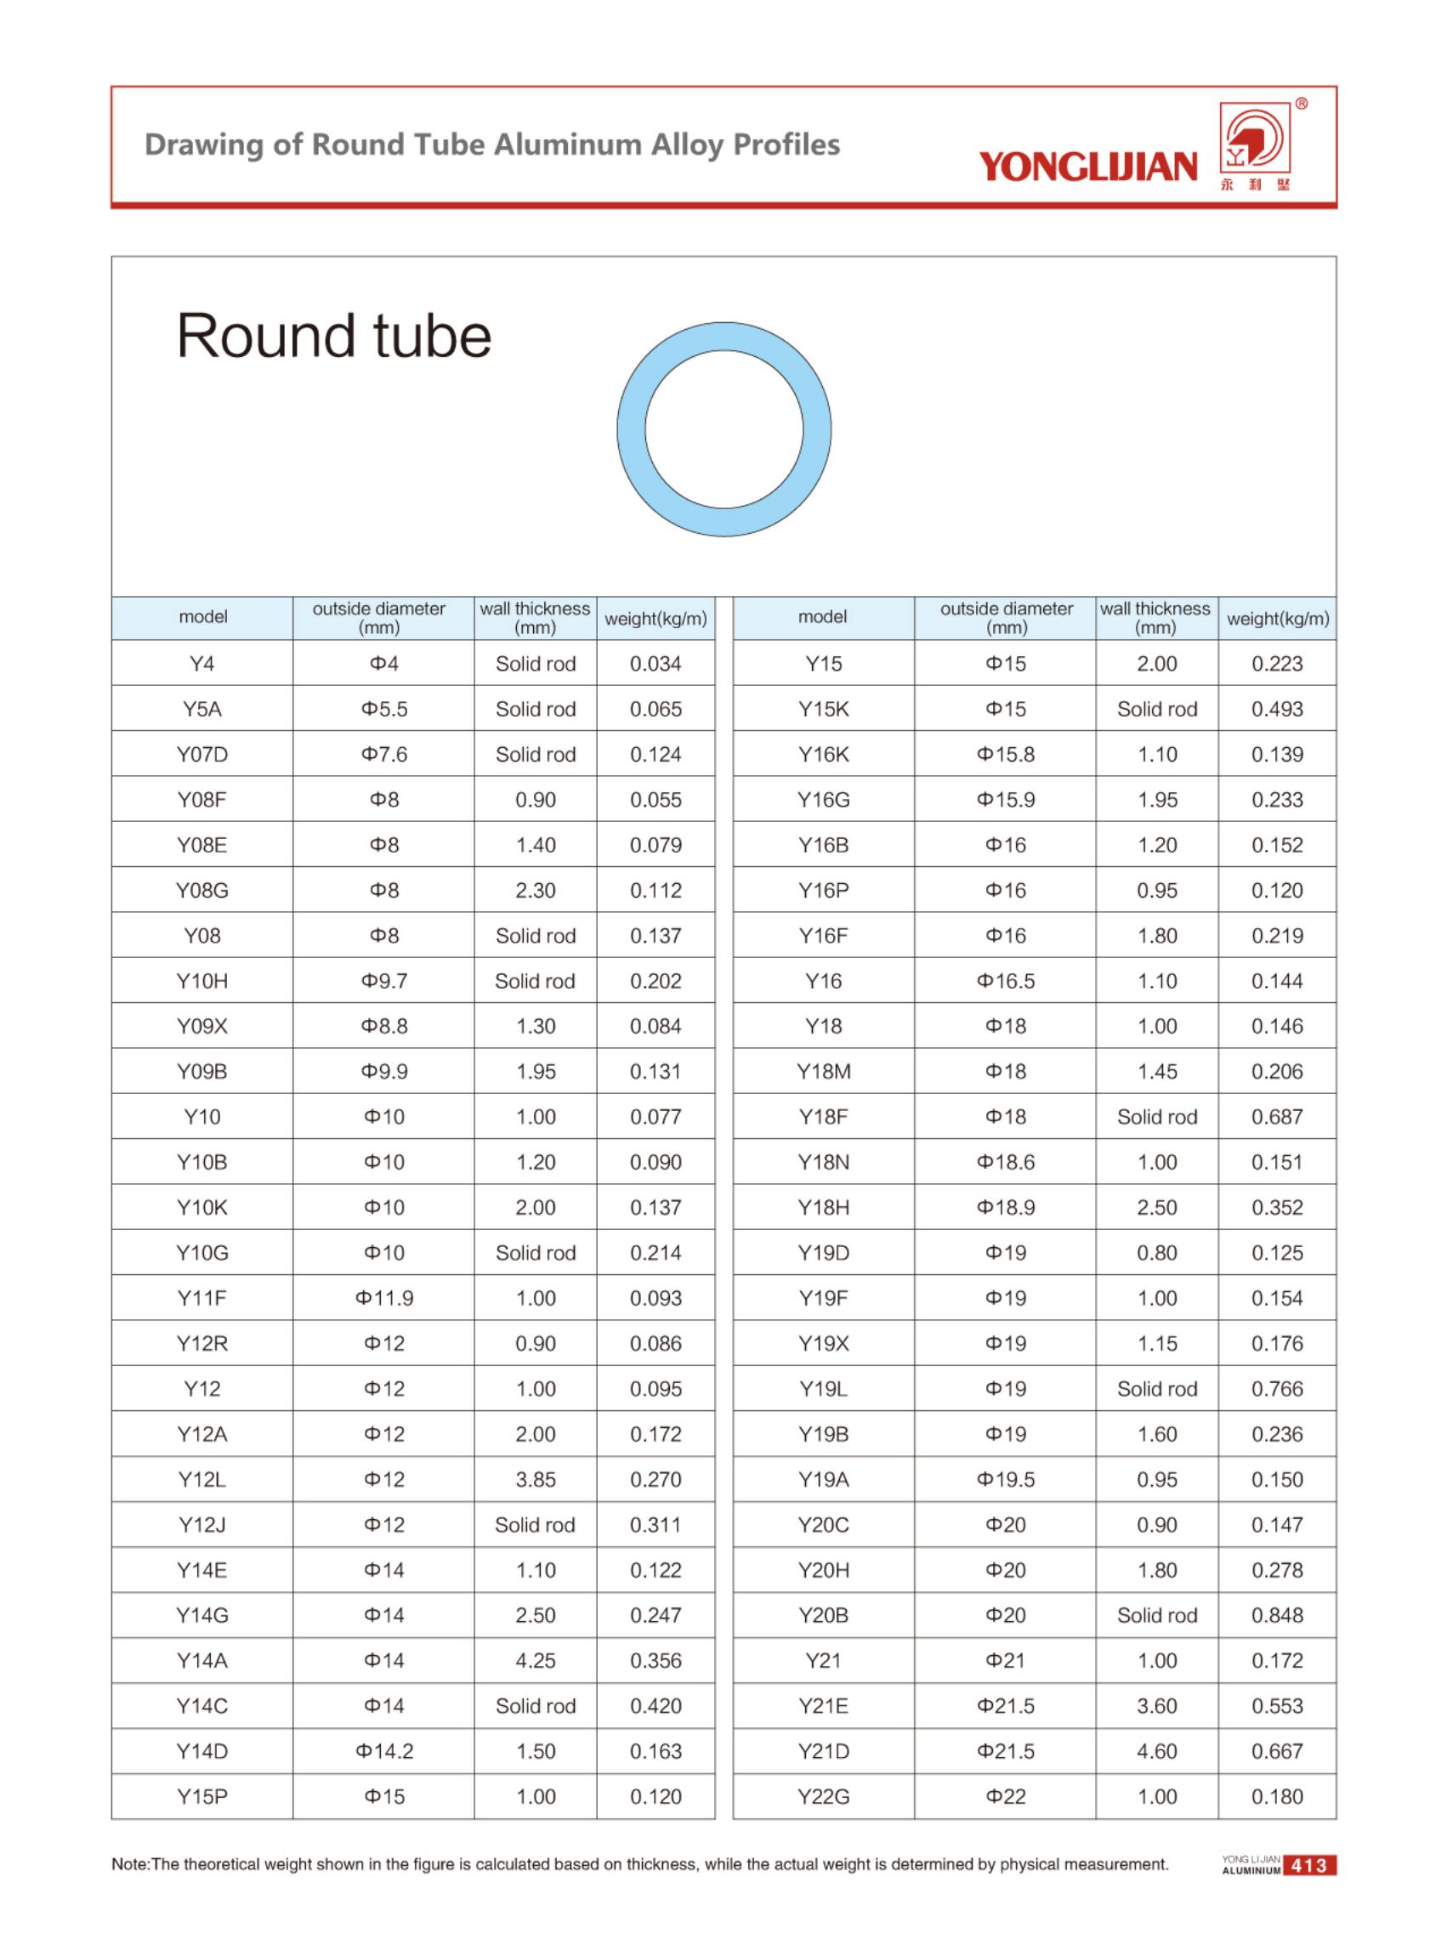The width and height of the screenshot is (1447, 1950).
Task: Select the Y07D model cell
Action: [202, 755]
